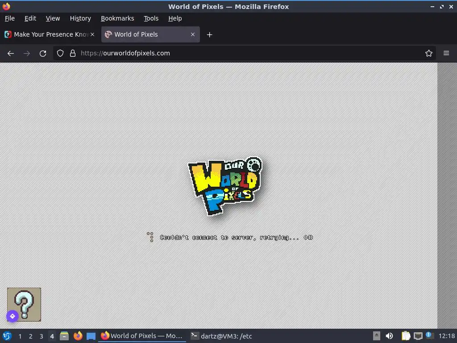Close the Make Your Presence Known tab
The width and height of the screenshot is (457, 343).
coord(92,34)
